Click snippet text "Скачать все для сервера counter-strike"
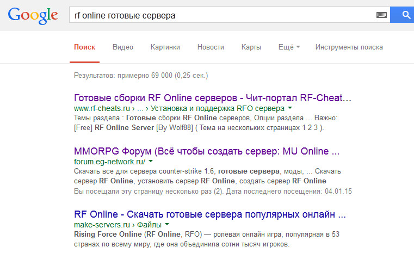Viewport: 414px width, 253px height. [x=138, y=171]
